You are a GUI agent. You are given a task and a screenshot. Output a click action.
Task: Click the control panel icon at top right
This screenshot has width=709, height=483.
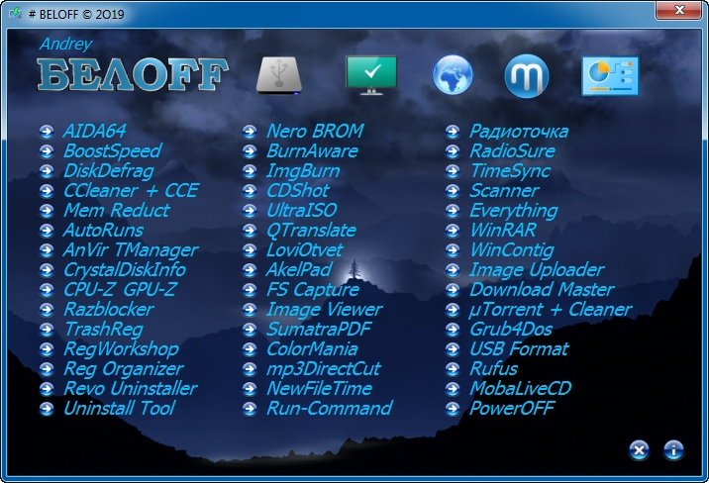click(x=609, y=75)
